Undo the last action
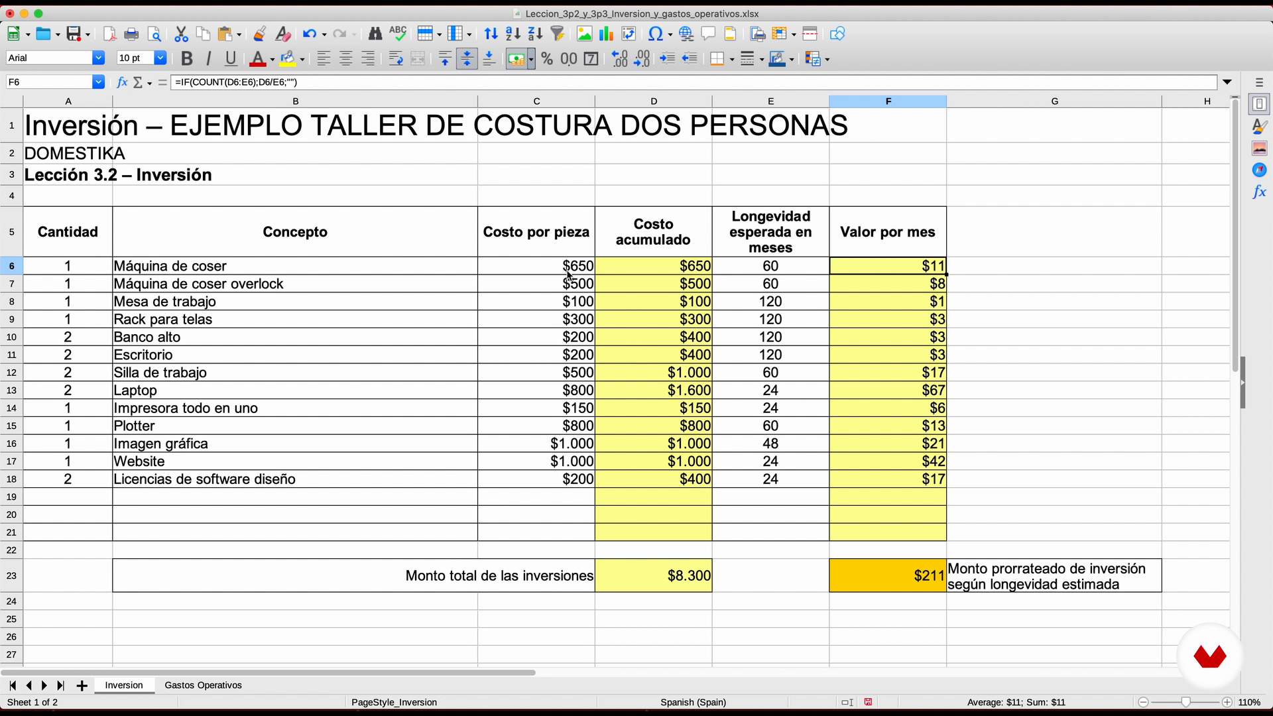The height and width of the screenshot is (716, 1273). [x=309, y=34]
